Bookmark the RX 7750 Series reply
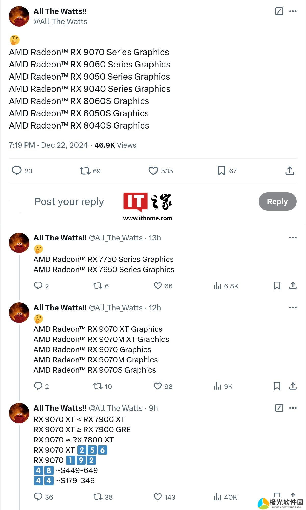Viewport: 306px width, 510px height. tap(277, 286)
